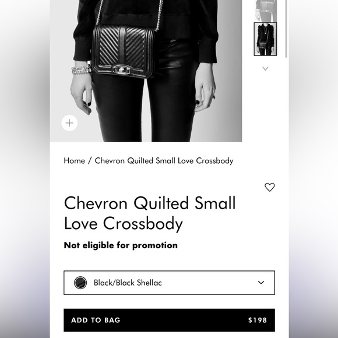Click the $198 price on the bag button
Viewport: 338px width, 338px height.
point(258,320)
